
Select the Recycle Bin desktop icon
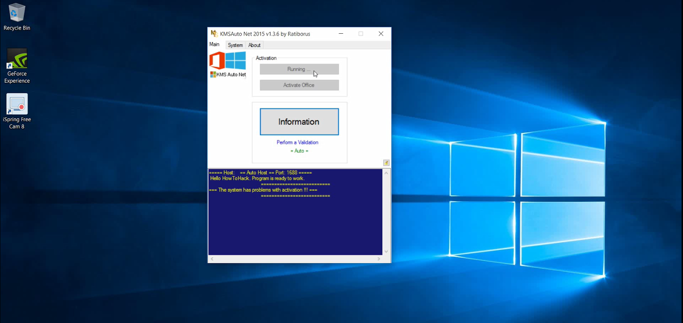[17, 17]
